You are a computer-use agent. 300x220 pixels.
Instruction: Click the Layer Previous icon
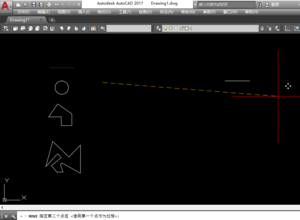click(269, 28)
